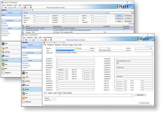
Task: Open the CRM module in front sidebar
Action: [x=32, y=73]
